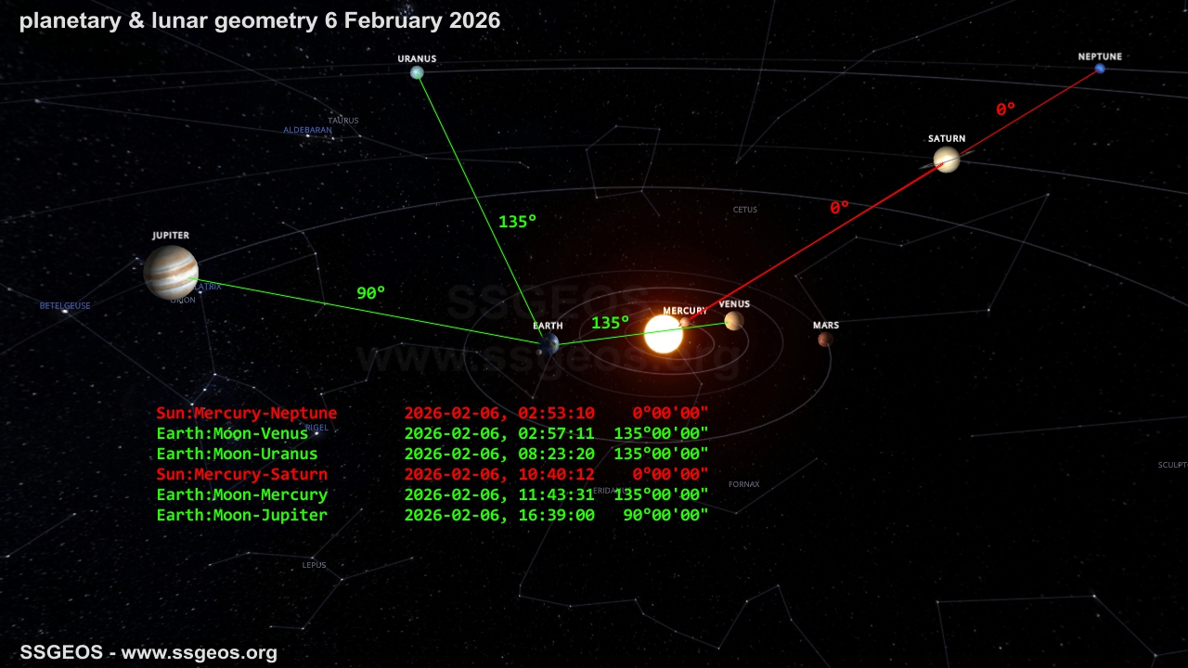The height and width of the screenshot is (668, 1188).
Task: Expand the Earth:Moon-Mercury geometry entry
Action: click(x=239, y=495)
